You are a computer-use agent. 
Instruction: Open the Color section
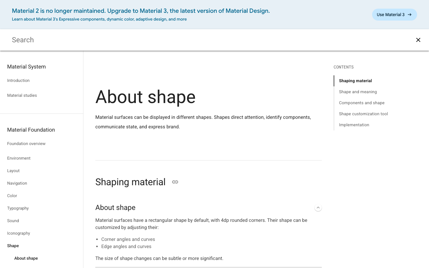(x=12, y=196)
